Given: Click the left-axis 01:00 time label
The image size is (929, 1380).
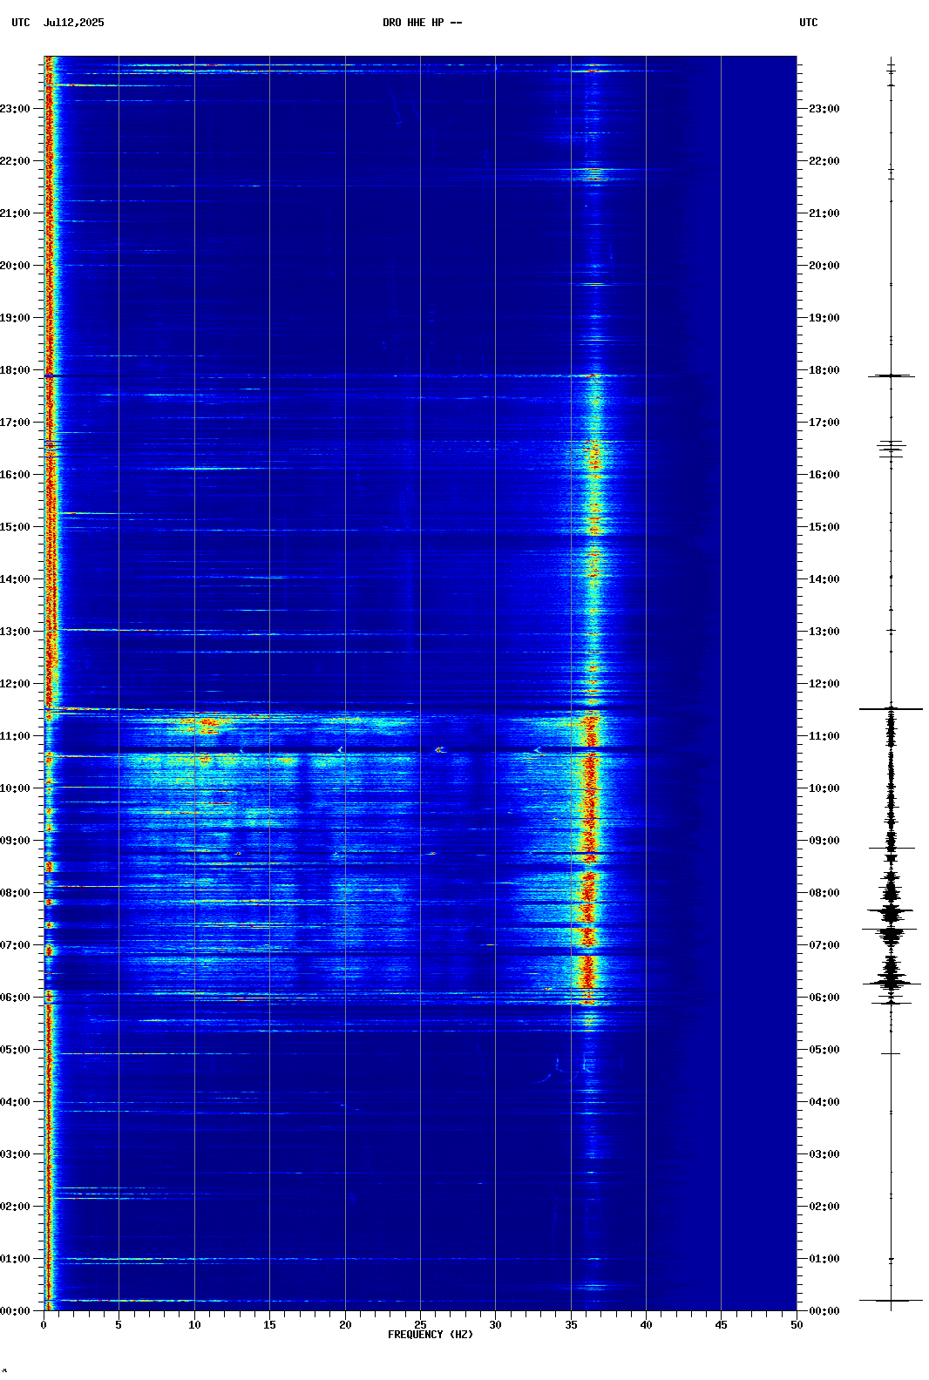Looking at the screenshot, I should tap(15, 1259).
